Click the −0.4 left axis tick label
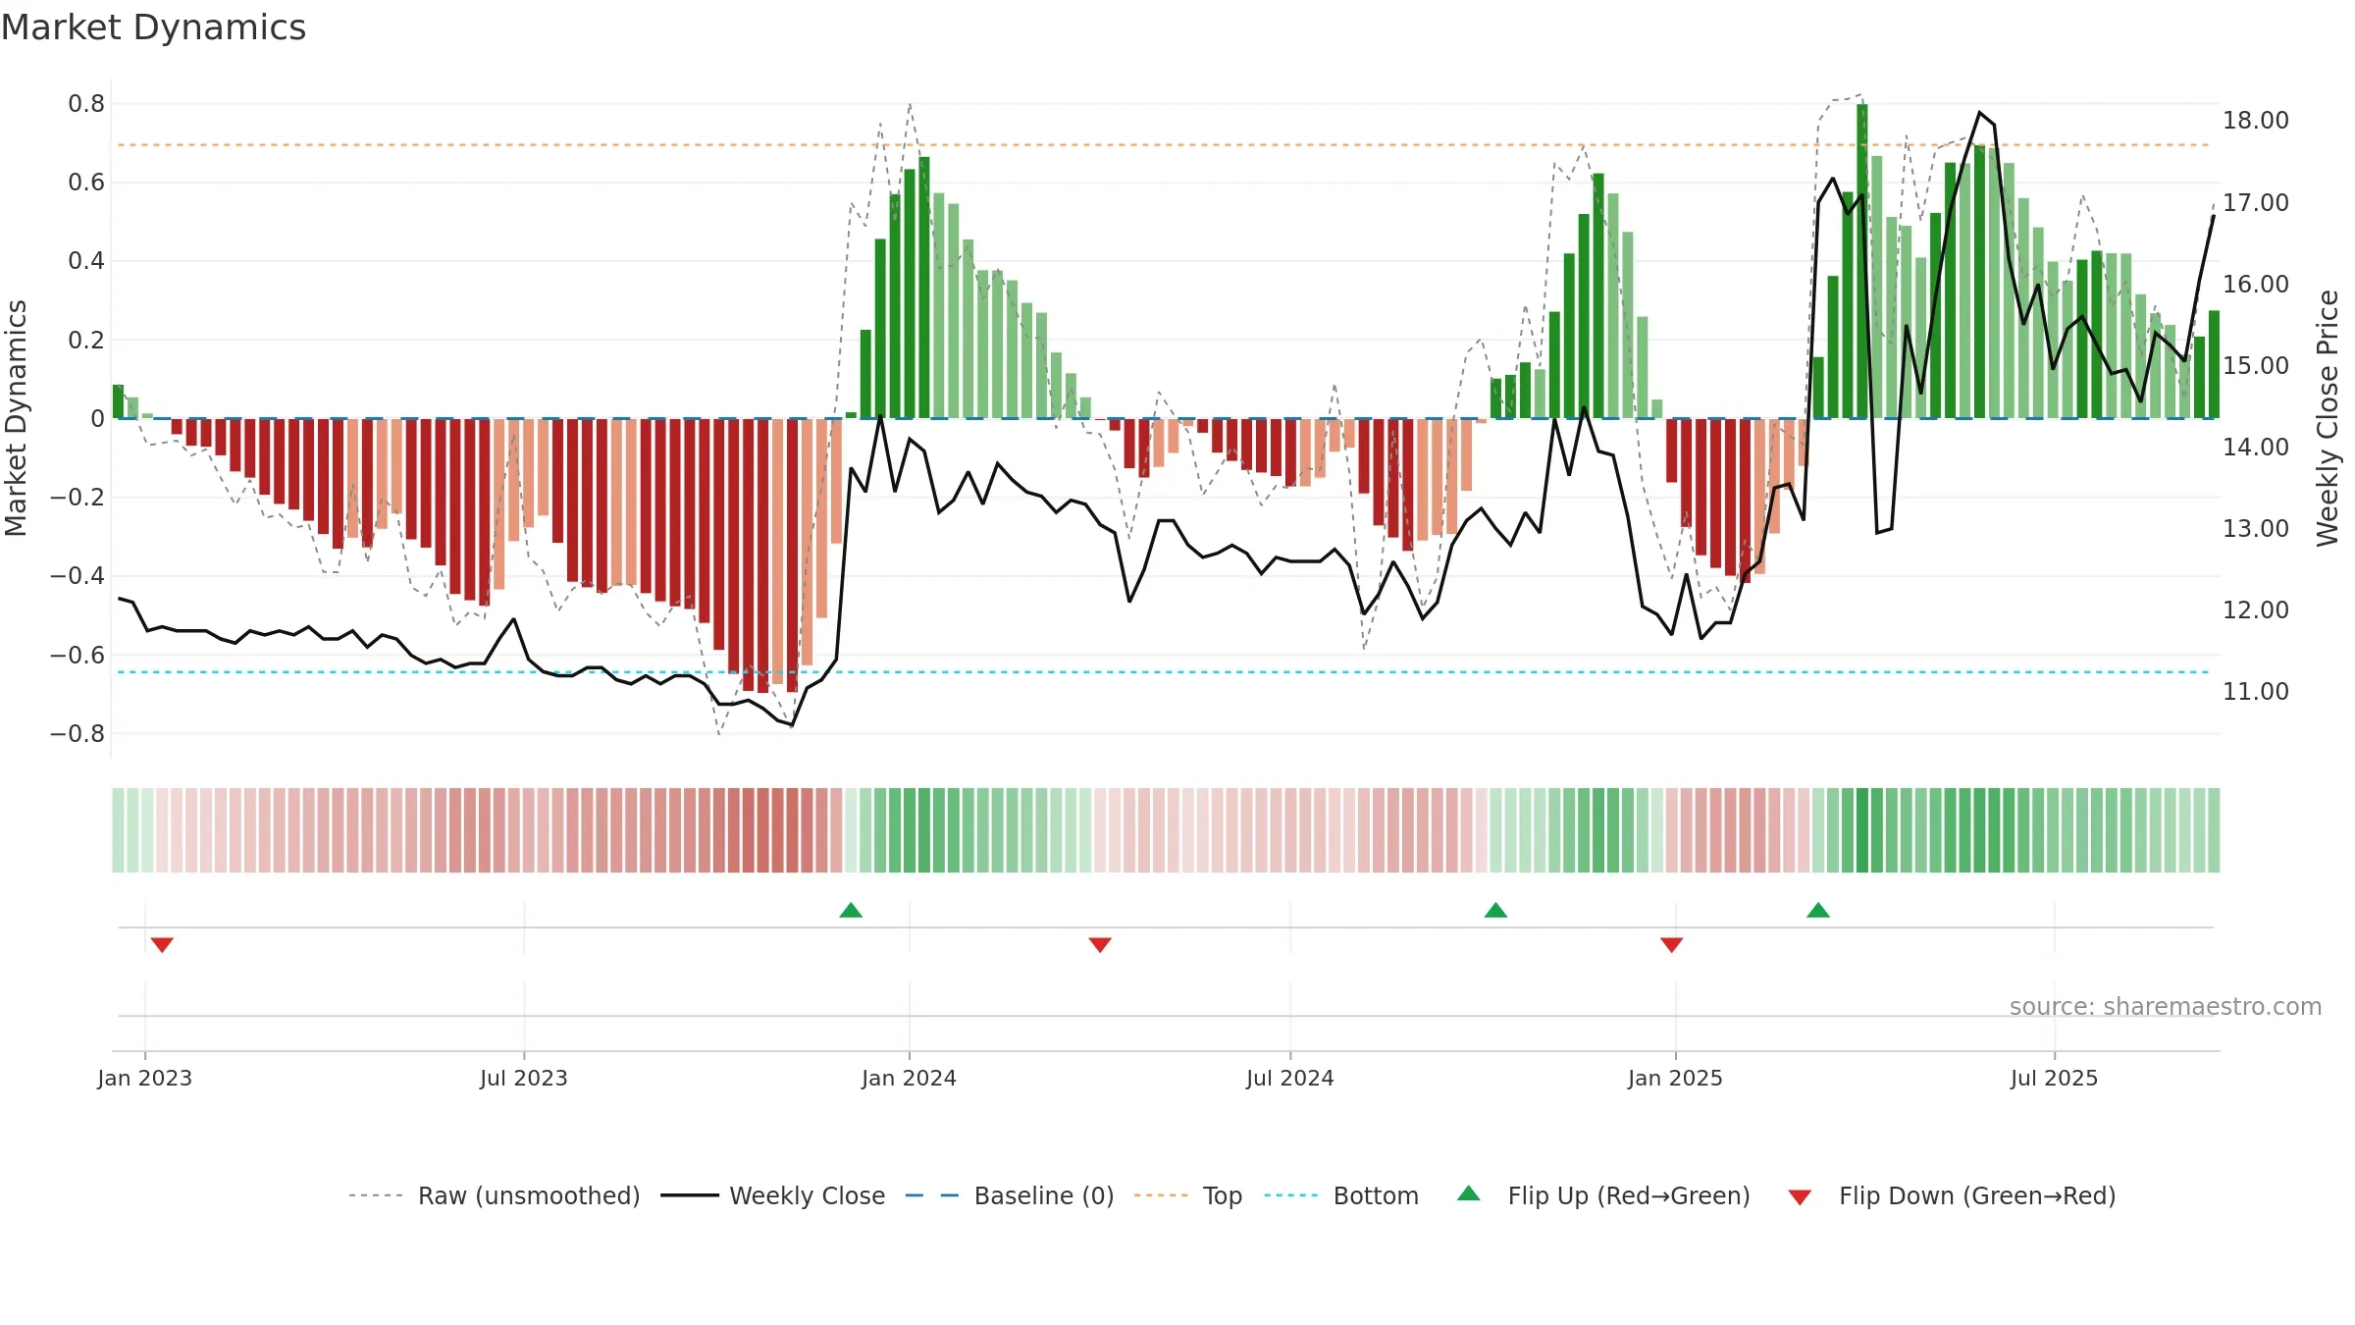The width and height of the screenshot is (2355, 1325). click(x=78, y=576)
